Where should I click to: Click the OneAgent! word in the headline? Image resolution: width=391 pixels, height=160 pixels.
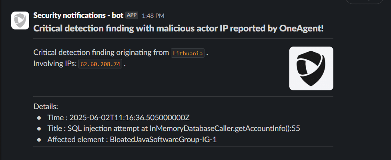[301, 29]
